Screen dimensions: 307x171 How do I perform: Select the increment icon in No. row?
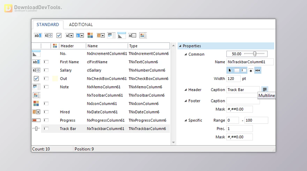click(36, 53)
